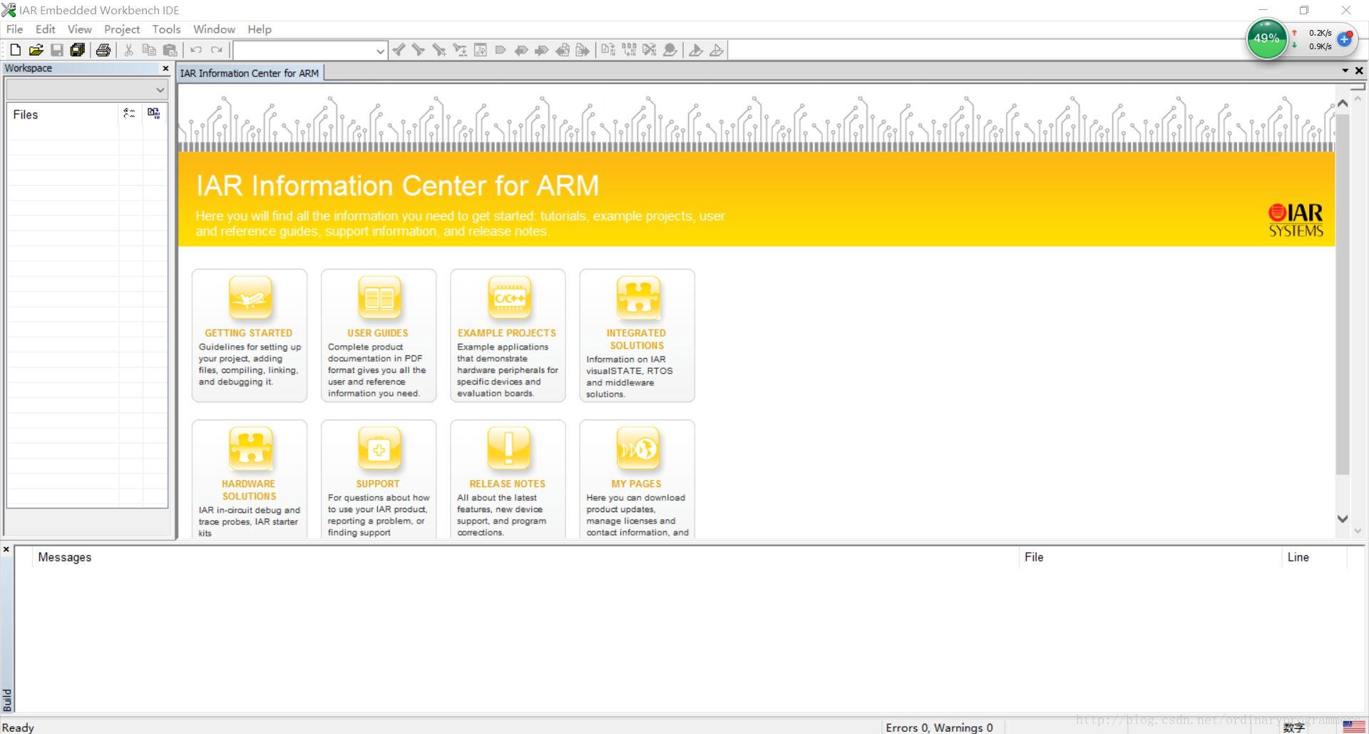Click the Redo arrow icon
Screen dimensions: 1369x734
217,50
